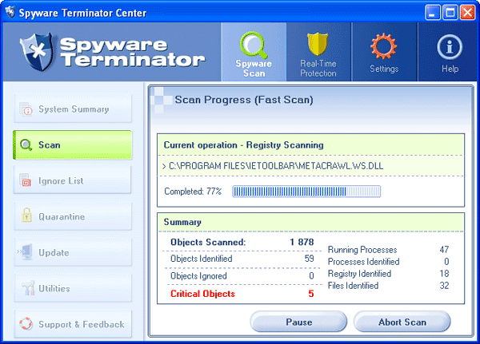This screenshot has width=480, height=344.
Task: Pause the running scan
Action: coord(298,322)
